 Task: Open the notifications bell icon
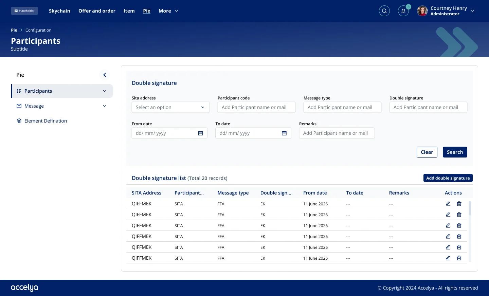[x=403, y=11]
